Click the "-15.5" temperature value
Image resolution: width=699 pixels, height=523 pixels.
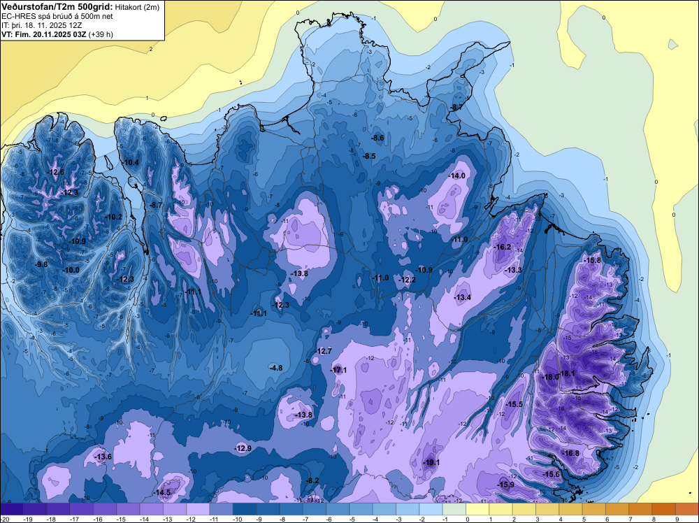pyautogui.click(x=514, y=404)
